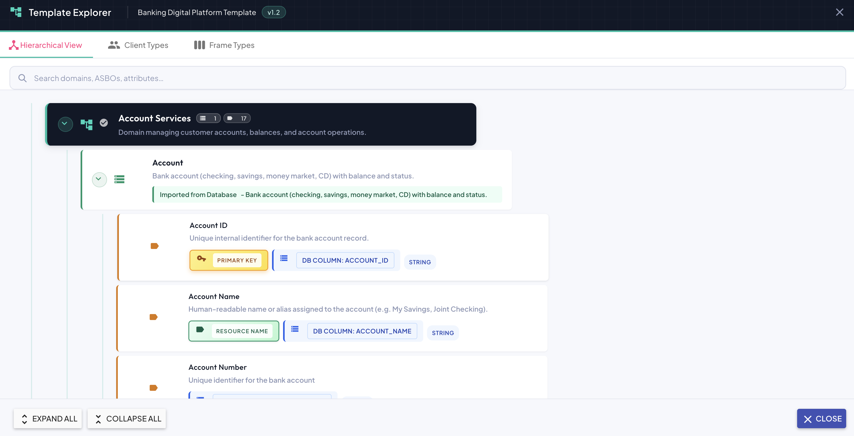The height and width of the screenshot is (436, 854).
Task: Select the Account entity title
Action: pos(167,163)
